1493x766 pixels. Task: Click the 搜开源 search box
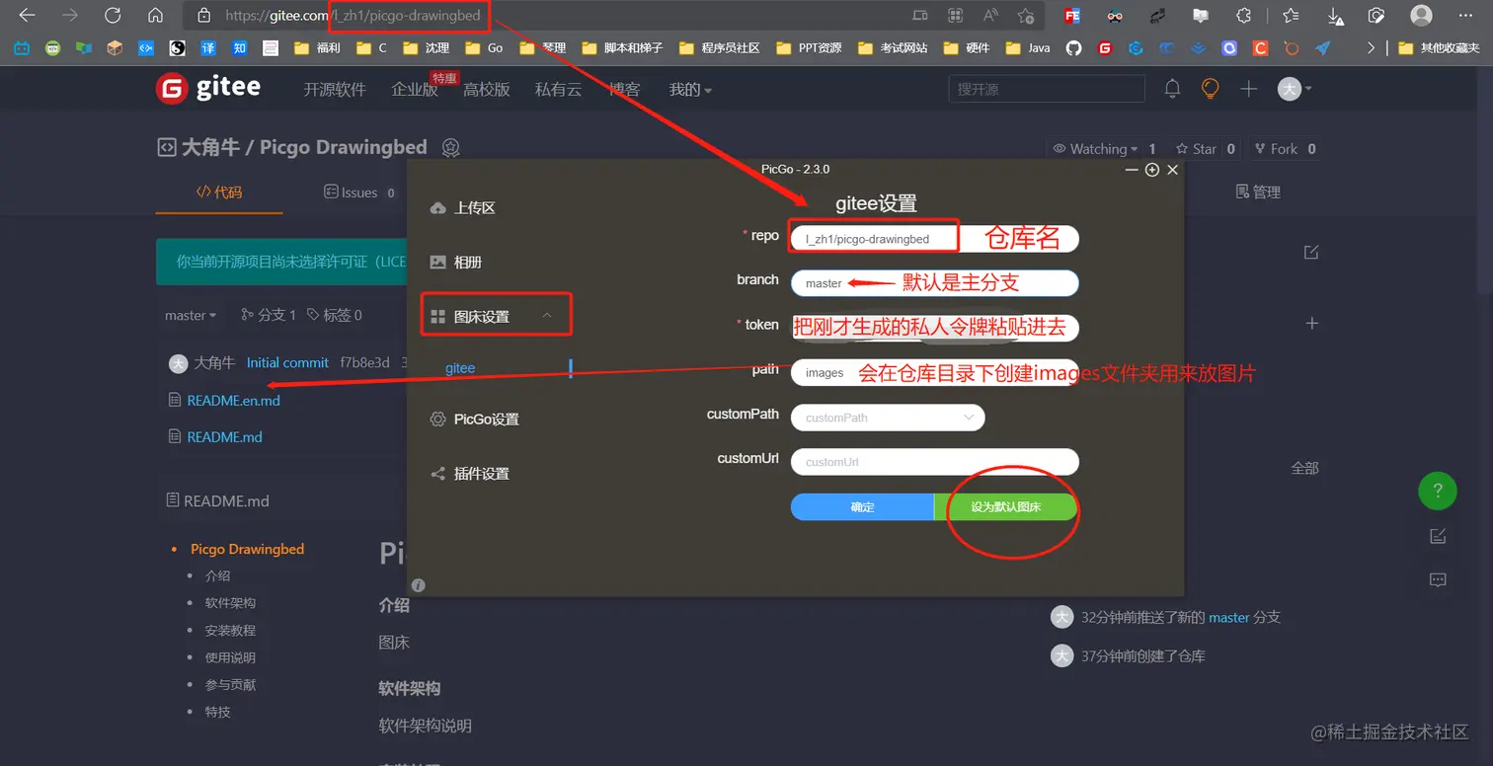[1046, 89]
